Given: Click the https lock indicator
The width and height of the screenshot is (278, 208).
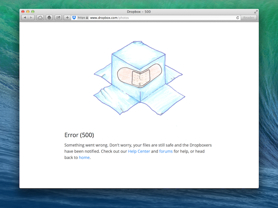Looking at the screenshot, I should (83, 17).
